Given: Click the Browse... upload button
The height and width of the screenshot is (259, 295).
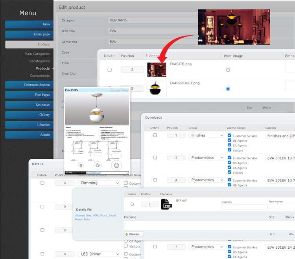Looking at the screenshot, I should click(x=134, y=234).
